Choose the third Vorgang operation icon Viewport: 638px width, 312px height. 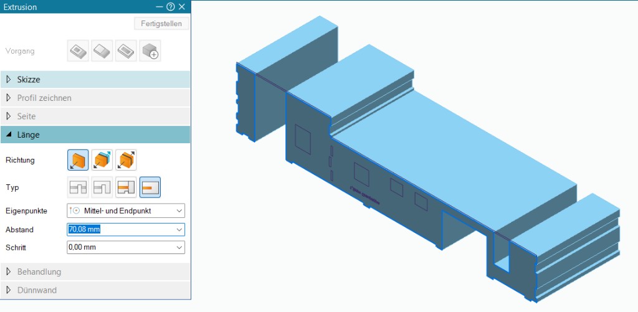point(126,51)
